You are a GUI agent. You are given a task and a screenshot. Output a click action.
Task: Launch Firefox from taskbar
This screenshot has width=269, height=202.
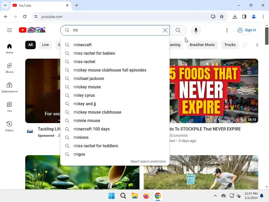[x=146, y=196]
